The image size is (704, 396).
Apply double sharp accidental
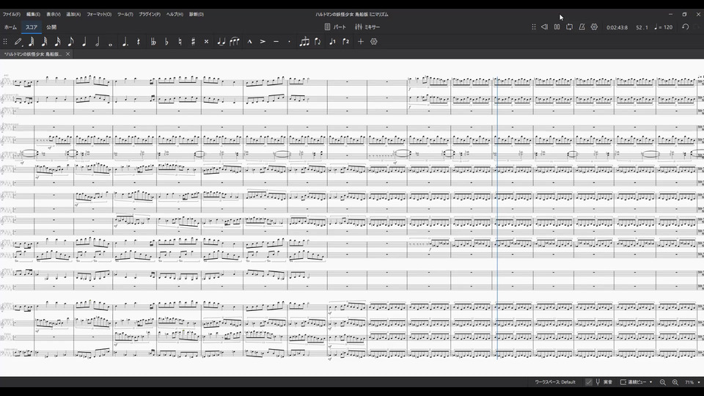pyautogui.click(x=206, y=42)
